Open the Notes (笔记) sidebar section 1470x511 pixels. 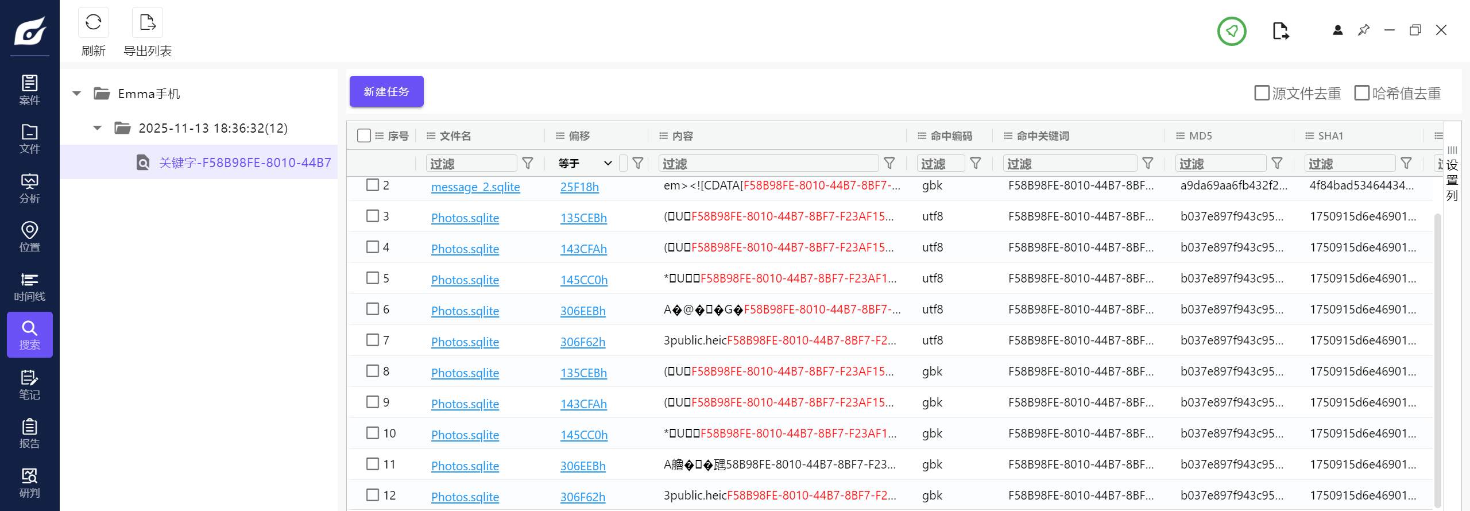point(29,385)
